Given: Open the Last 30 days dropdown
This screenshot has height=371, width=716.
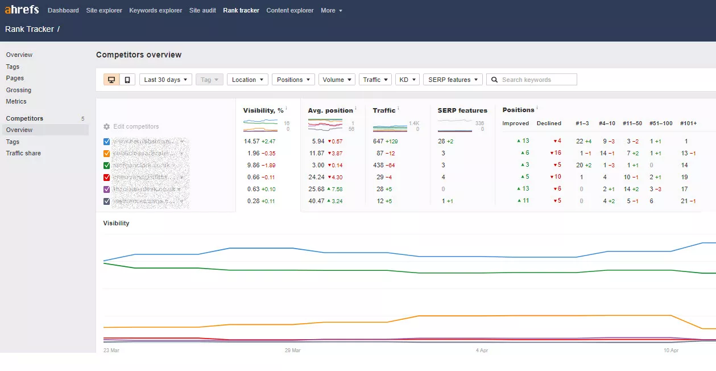Looking at the screenshot, I should [165, 80].
